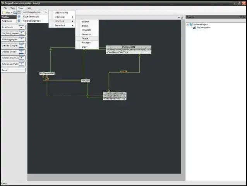Pin the Projects panel
Screen dimensions: 247x186
[241, 17]
